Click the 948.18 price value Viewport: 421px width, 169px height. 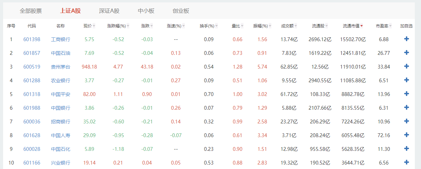tap(89, 67)
